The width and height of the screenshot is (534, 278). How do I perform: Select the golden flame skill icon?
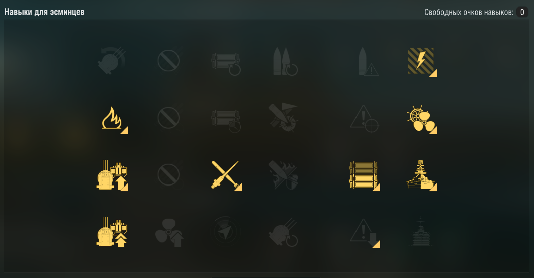pos(113,118)
